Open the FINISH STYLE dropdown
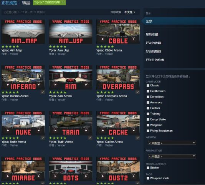Screen dimensions: 205x185 (x=172, y=156)
